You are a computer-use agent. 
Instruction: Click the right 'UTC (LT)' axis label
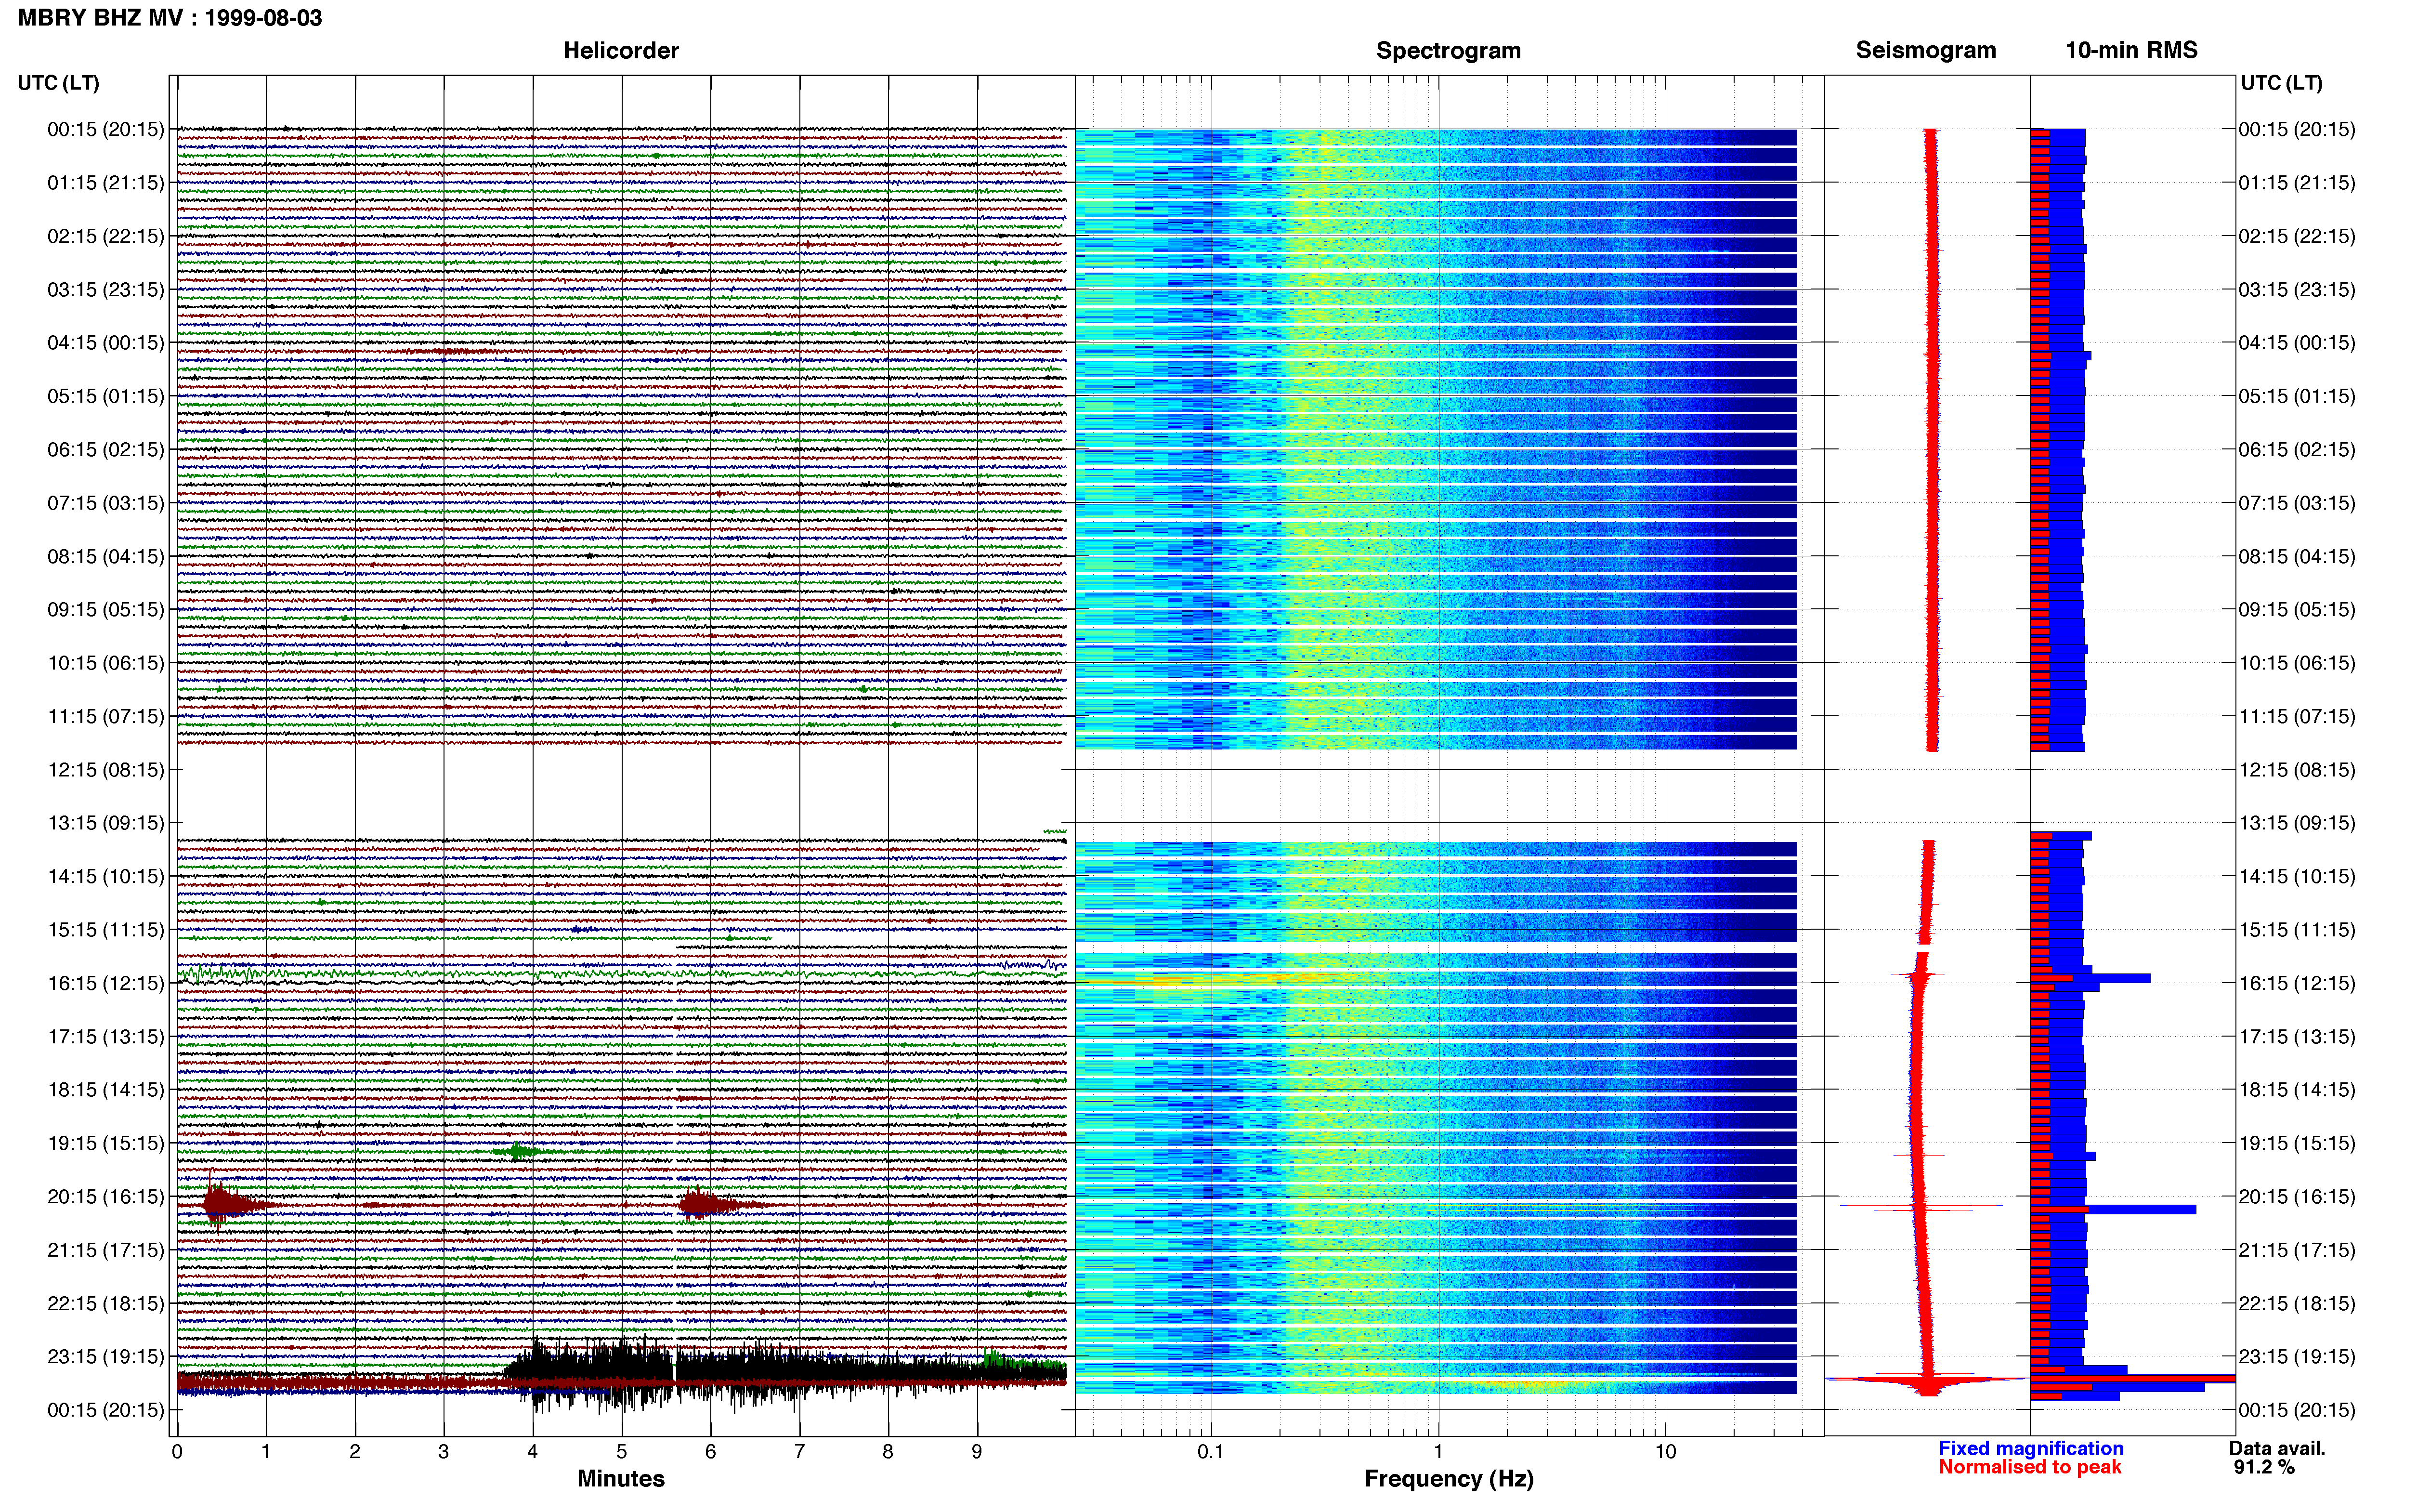pos(2281,83)
